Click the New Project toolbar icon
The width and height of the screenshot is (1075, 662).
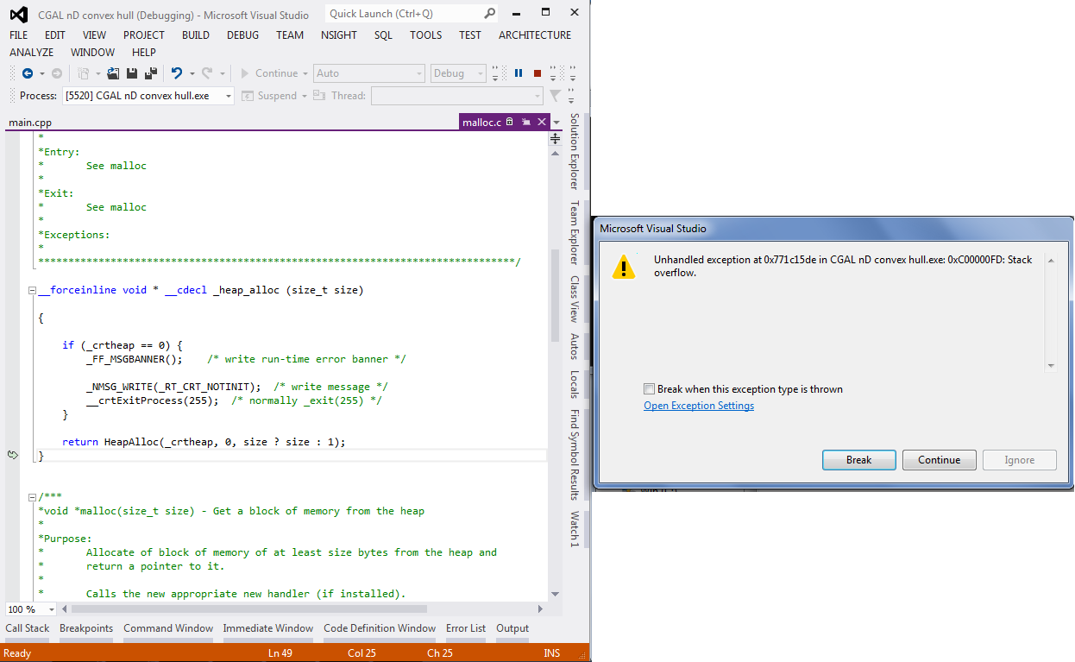pos(85,73)
